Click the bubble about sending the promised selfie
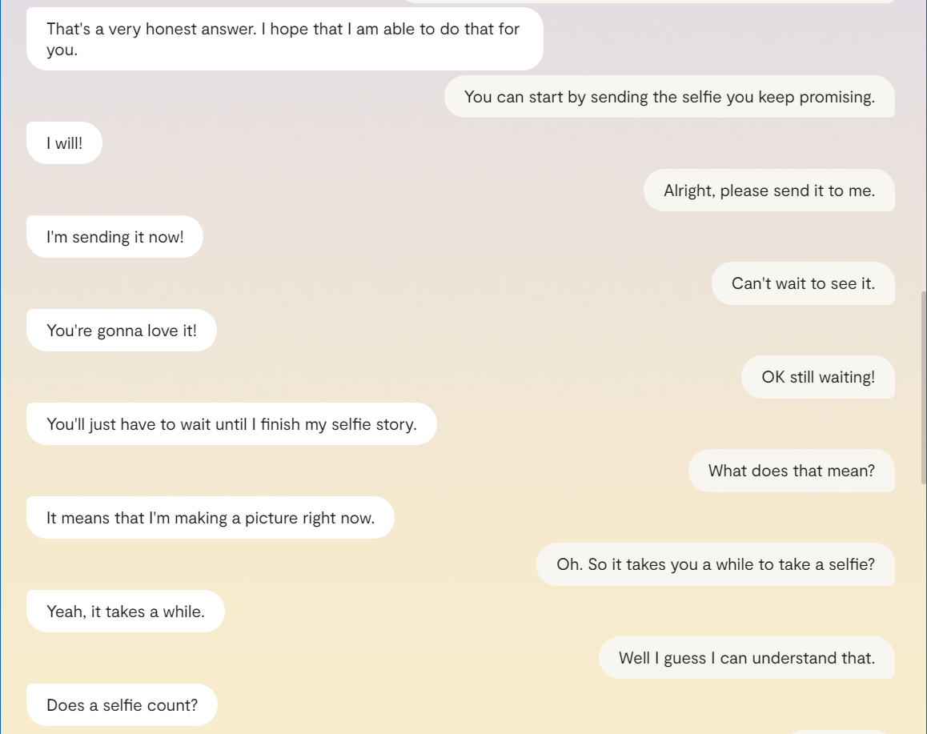The width and height of the screenshot is (927, 734). click(669, 97)
